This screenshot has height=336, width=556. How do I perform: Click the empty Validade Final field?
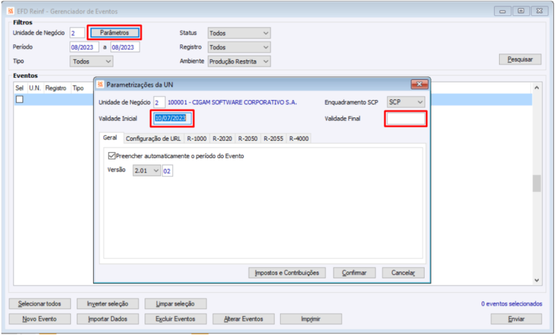(x=406, y=119)
